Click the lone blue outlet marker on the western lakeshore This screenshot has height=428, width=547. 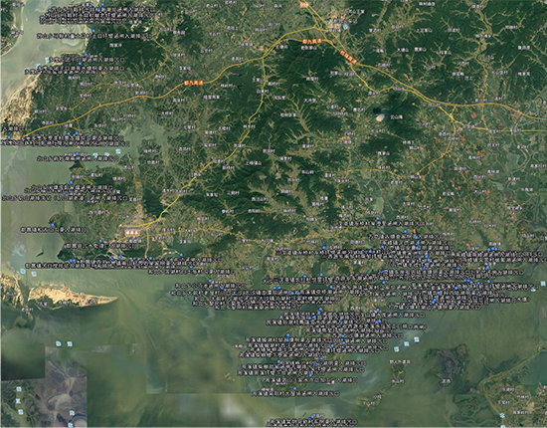[x=53, y=225]
